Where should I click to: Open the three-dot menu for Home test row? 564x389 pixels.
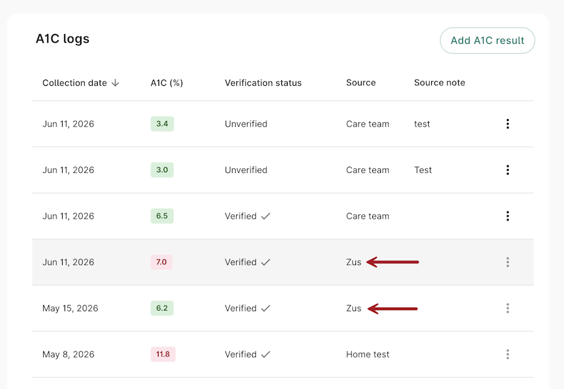click(x=508, y=354)
